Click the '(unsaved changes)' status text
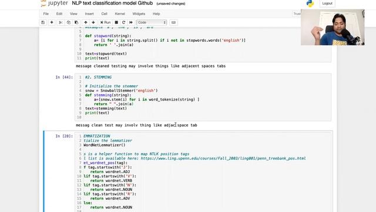376x212 pixels. 171,4
